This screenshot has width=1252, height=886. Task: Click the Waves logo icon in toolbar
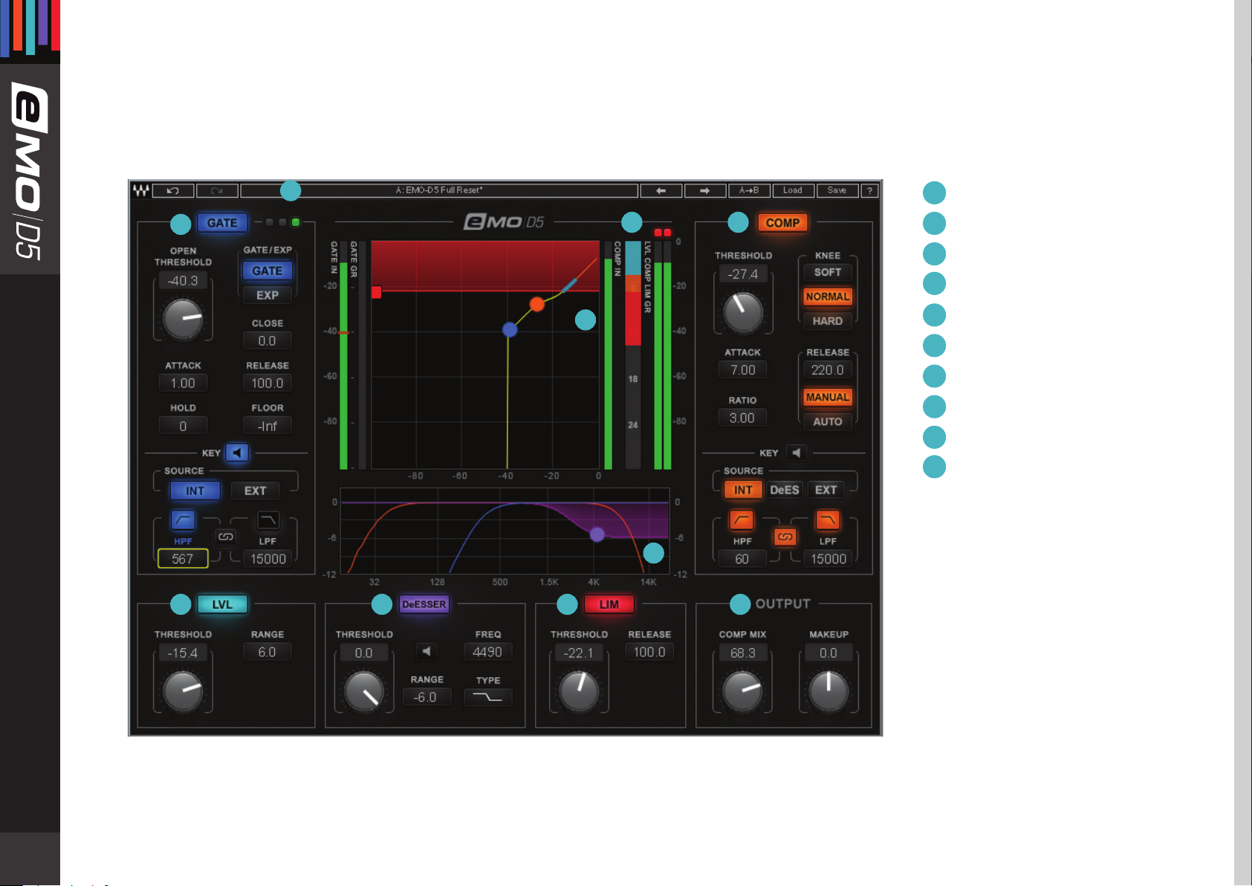coord(141,191)
